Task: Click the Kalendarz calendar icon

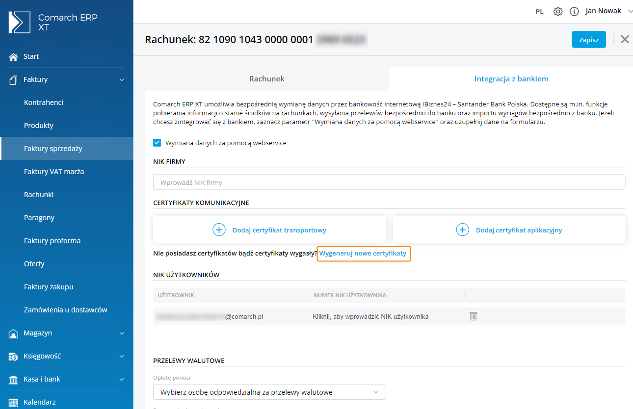Action: click(14, 403)
